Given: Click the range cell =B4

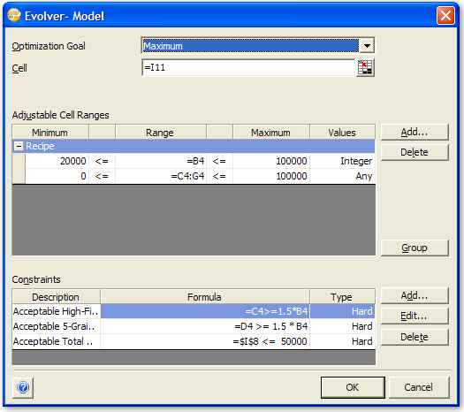Looking at the screenshot, I should [x=161, y=161].
